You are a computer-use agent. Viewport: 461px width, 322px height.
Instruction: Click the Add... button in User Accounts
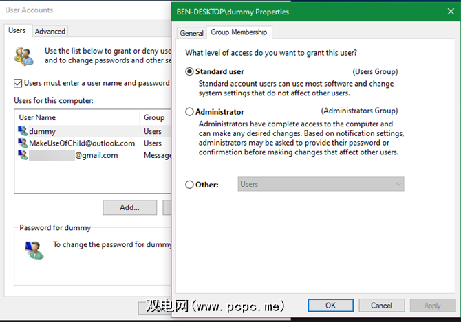[x=129, y=207]
